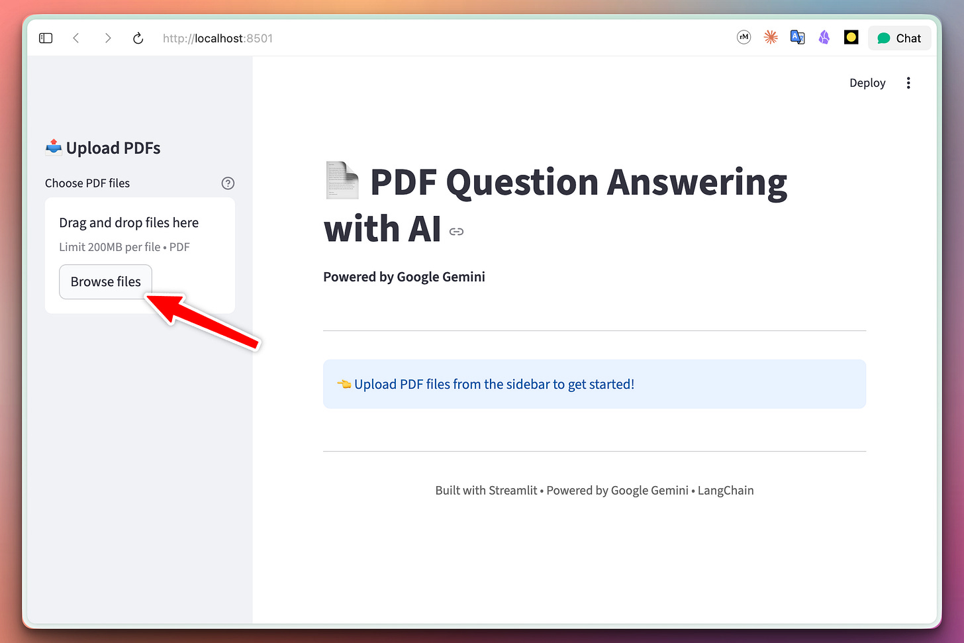Show help tooltip for Choose PDF files
Viewport: 964px width, 643px height.
point(228,183)
